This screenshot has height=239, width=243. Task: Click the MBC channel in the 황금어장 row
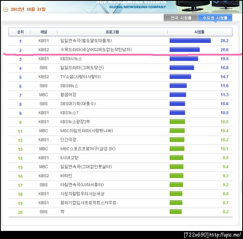tap(44, 95)
